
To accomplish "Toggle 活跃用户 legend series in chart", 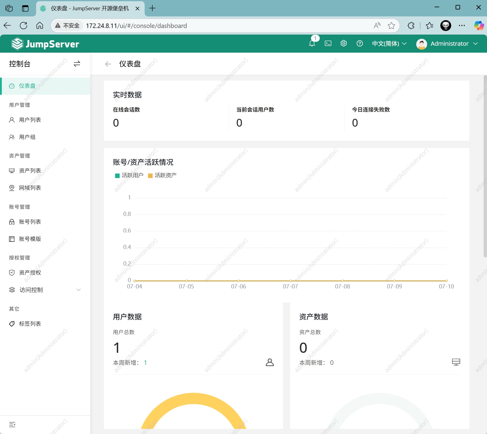I will tap(129, 175).
